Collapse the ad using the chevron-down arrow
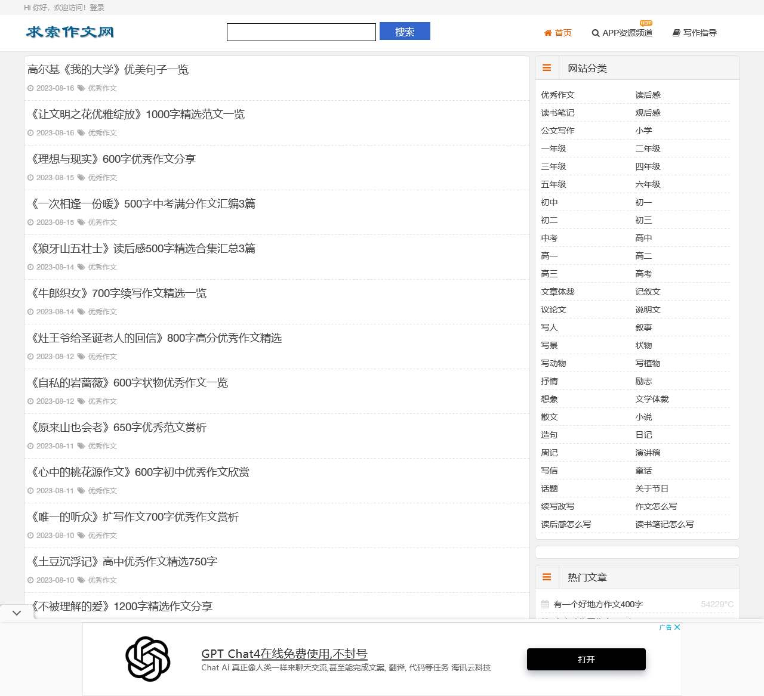Screen dimensions: 764x696 (17, 613)
